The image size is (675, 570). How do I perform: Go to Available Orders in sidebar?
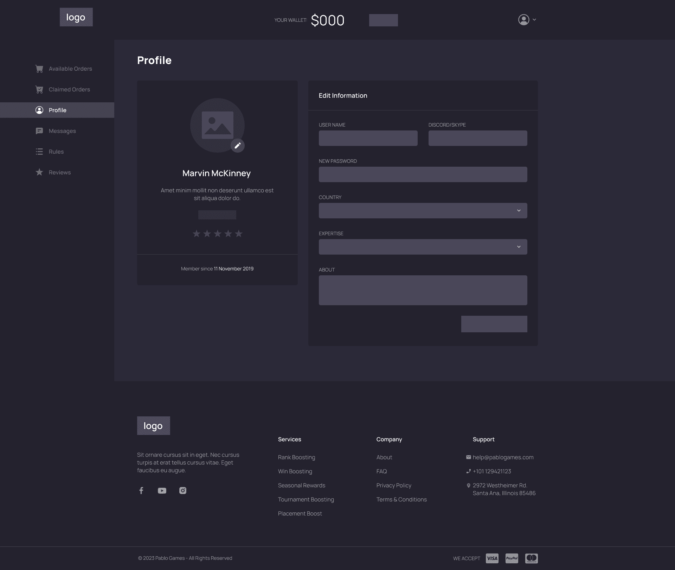70,69
